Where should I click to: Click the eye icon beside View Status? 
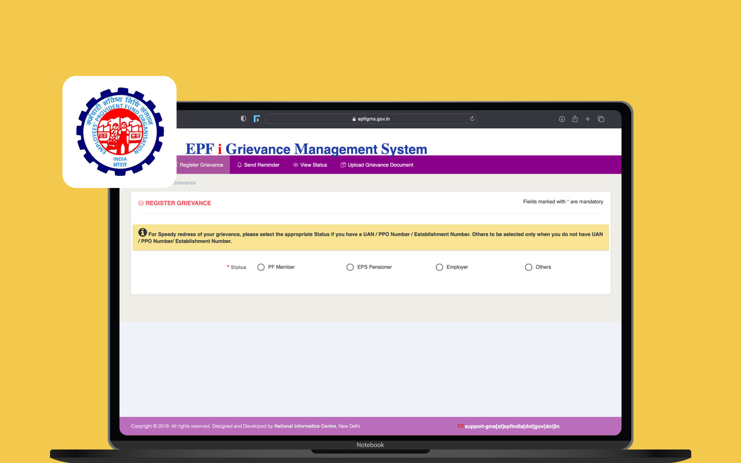tap(295, 165)
